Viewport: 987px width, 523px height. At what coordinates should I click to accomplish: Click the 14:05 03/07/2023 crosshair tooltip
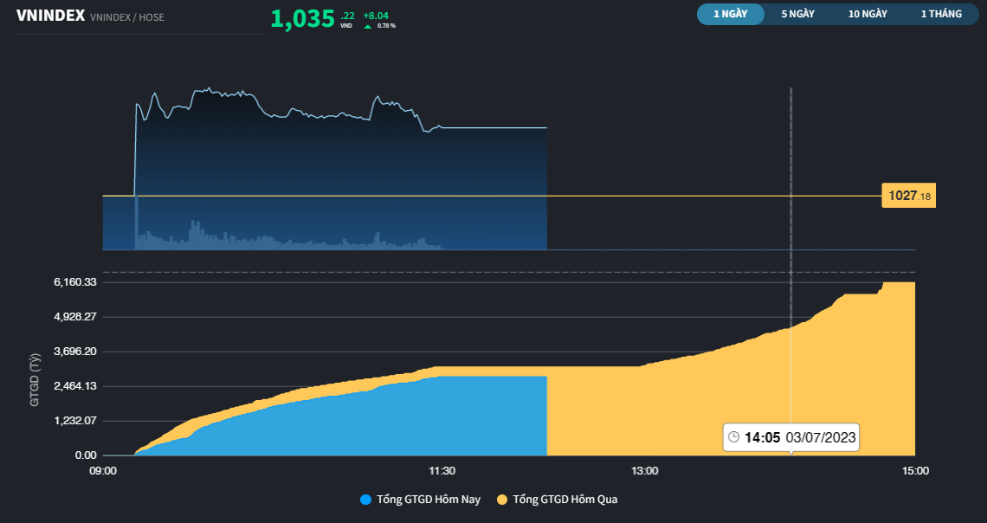[x=791, y=437]
